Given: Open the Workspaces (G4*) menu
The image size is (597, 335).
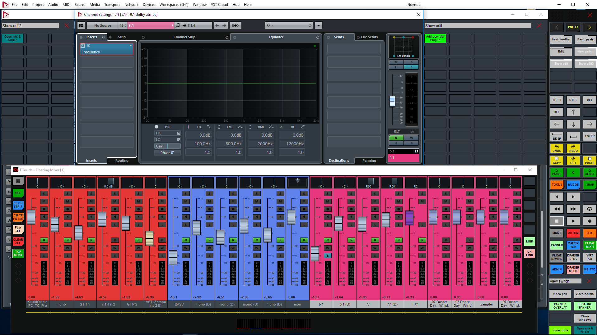Looking at the screenshot, I should 174,5.
